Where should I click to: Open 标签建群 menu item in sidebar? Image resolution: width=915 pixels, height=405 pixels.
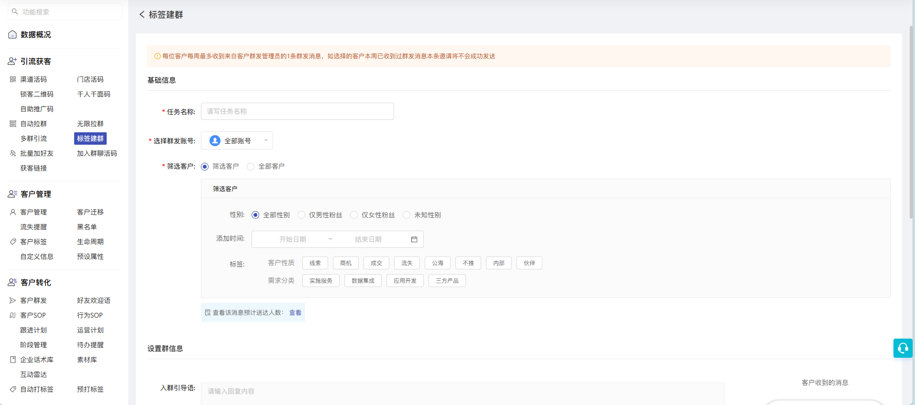[x=90, y=139]
